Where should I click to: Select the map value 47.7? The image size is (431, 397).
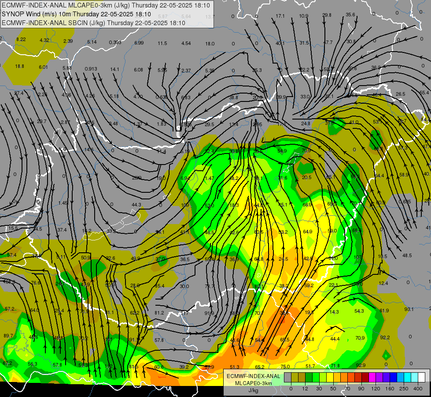328,42
